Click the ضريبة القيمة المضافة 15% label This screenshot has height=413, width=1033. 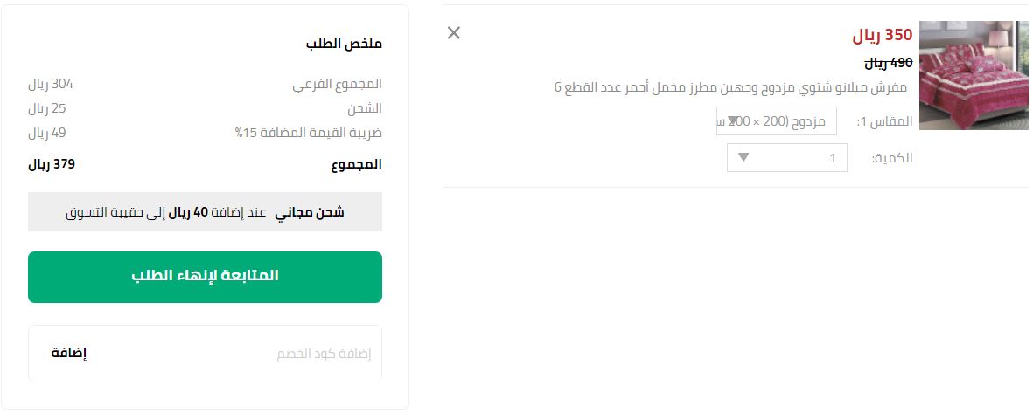click(x=308, y=134)
